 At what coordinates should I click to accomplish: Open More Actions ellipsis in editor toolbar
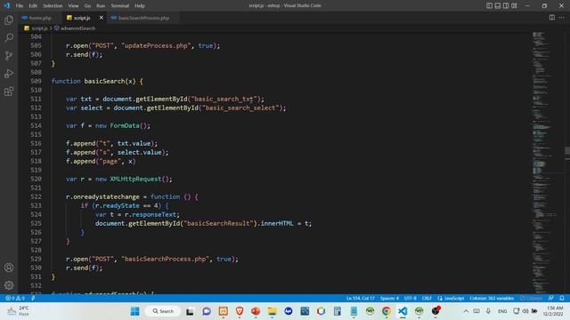tap(562, 18)
